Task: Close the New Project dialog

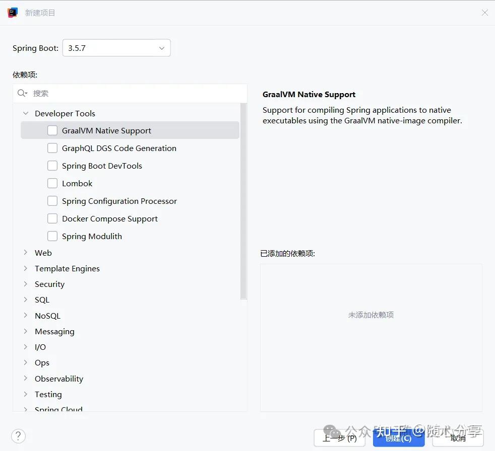Action: point(484,13)
